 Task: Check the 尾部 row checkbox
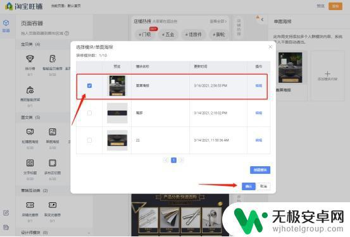tap(89, 113)
